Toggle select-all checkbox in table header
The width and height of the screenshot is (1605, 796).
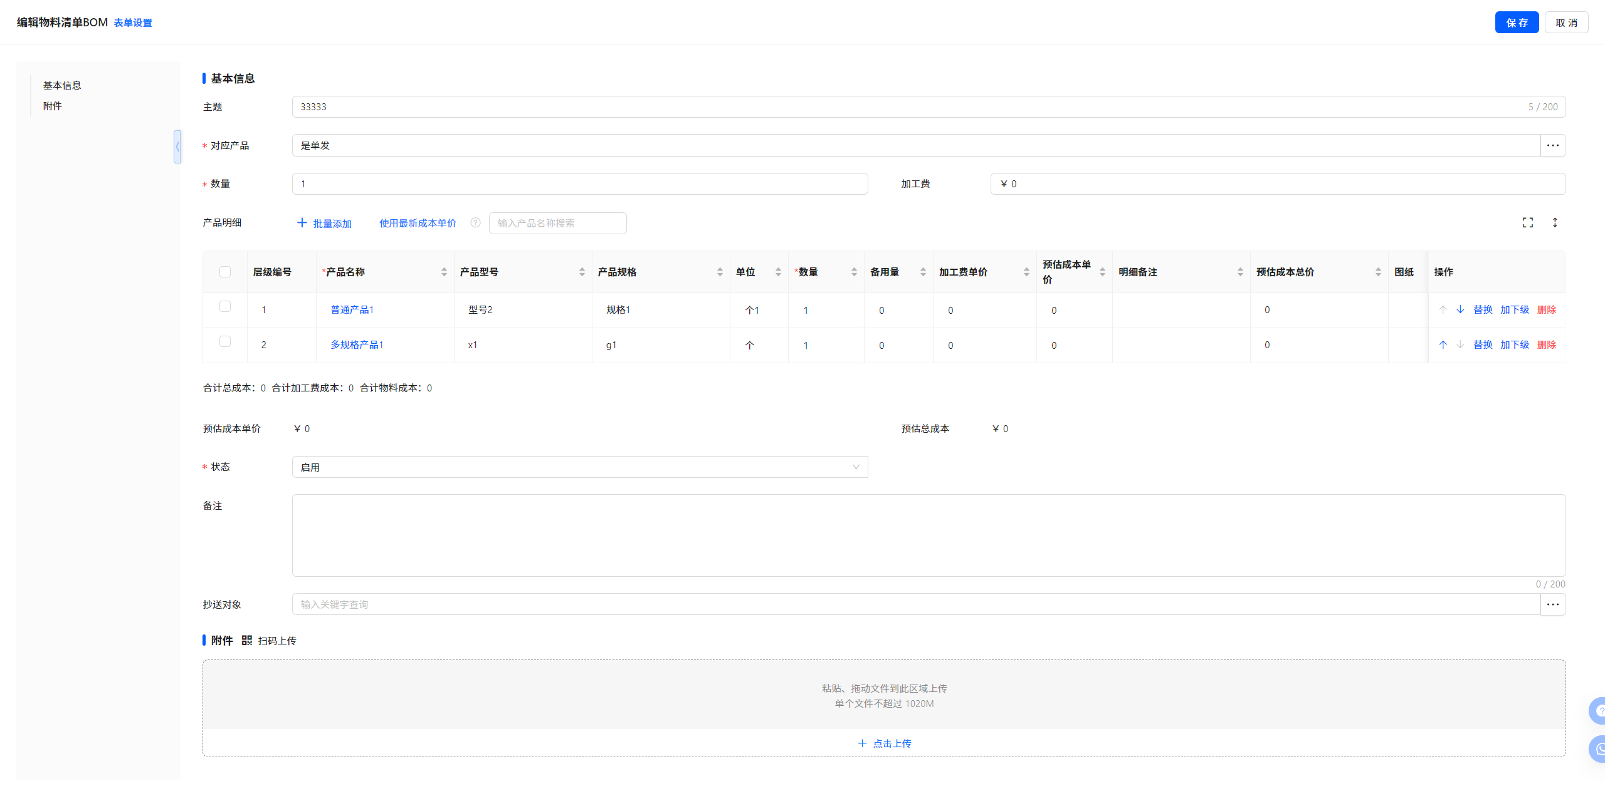(x=225, y=272)
